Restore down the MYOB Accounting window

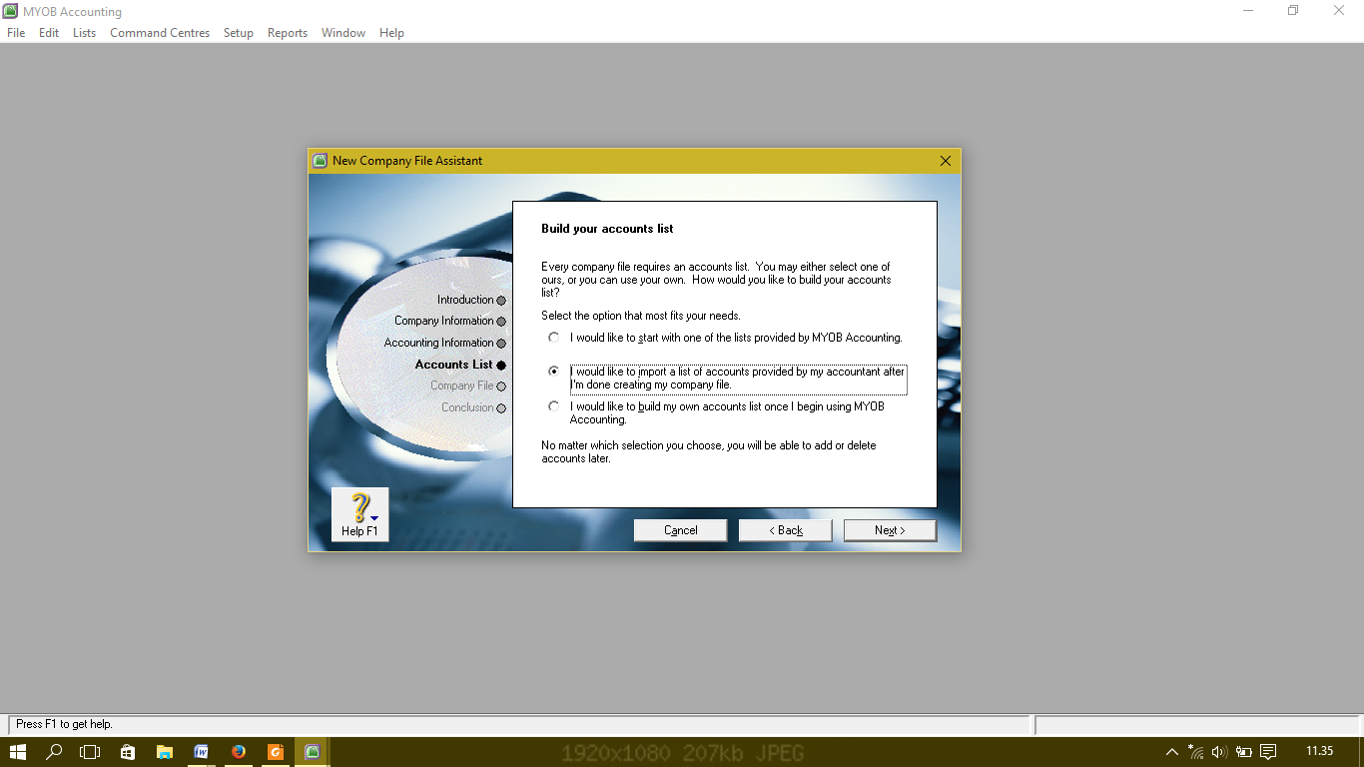[x=1293, y=11]
